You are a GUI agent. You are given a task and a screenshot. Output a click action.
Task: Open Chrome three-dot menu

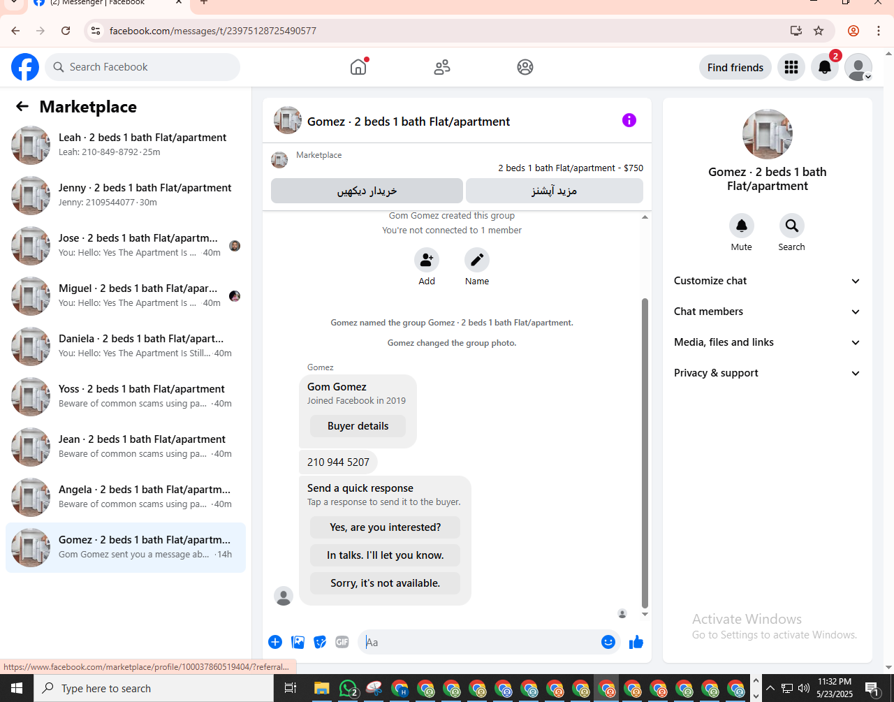[879, 31]
